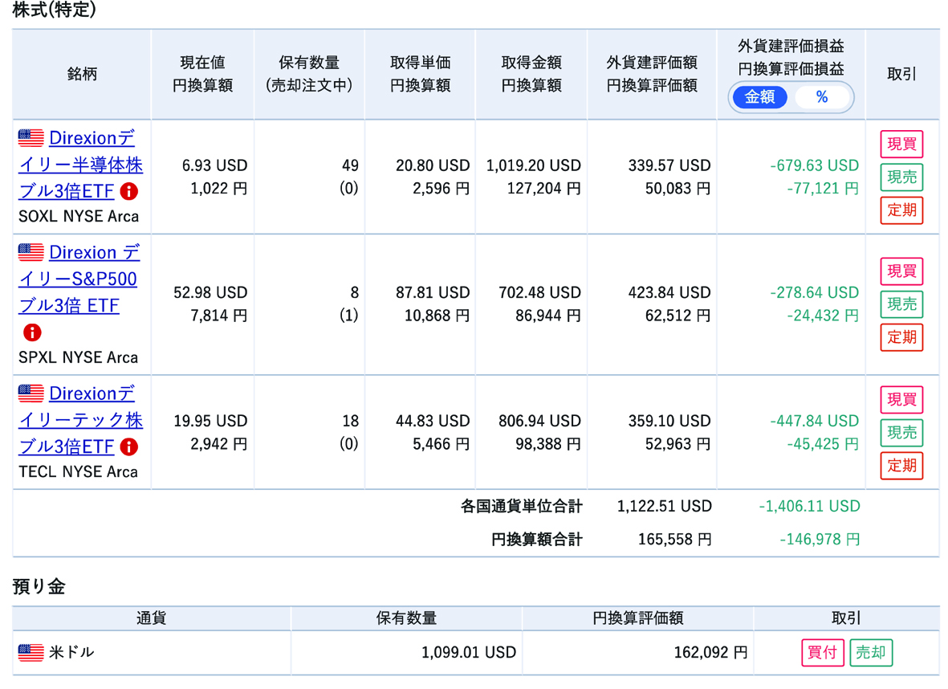The height and width of the screenshot is (689, 948).
Task: Click the -447.84 USD loss value
Action: click(815, 421)
